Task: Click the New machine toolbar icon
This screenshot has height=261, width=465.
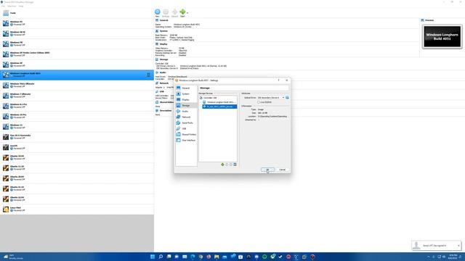Action: click(158, 12)
